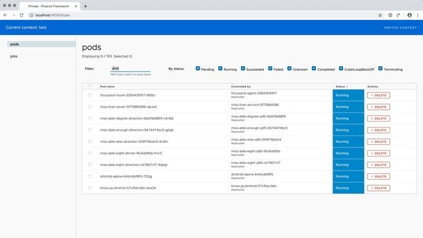Click the pod name filter field
The height and width of the screenshot is (238, 423).
click(130, 69)
